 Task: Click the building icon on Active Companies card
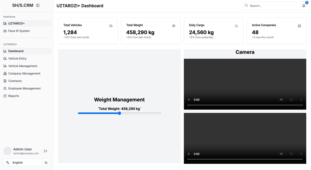(299, 26)
